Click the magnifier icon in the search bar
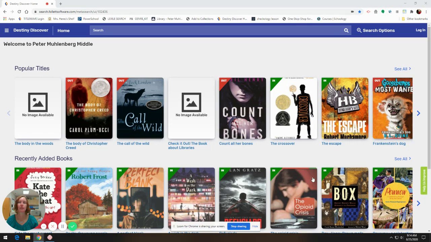Viewport: 431px width, 242px height. [x=346, y=30]
